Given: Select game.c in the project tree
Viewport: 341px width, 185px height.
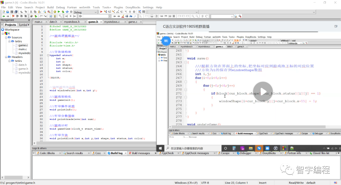Looking at the screenshot, I should [x=23, y=45].
